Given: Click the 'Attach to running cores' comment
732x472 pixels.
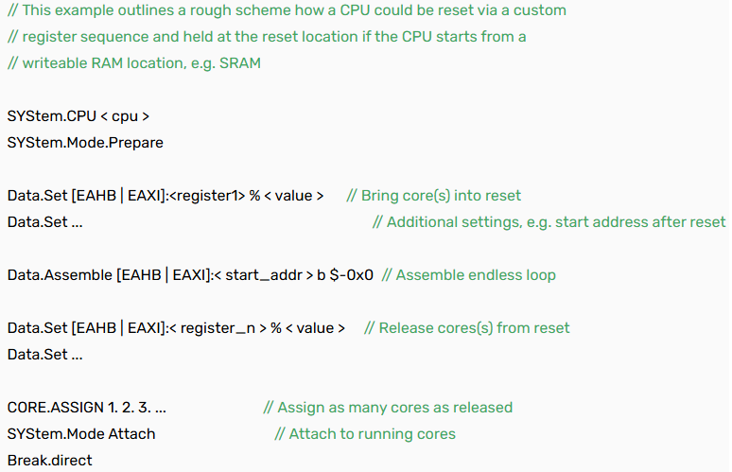Looking at the screenshot, I should point(365,434).
